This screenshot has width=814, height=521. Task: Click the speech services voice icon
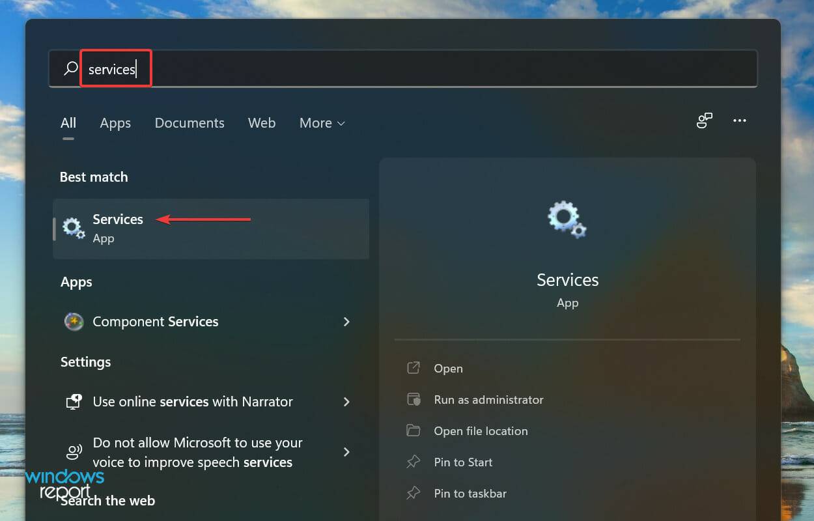click(74, 452)
